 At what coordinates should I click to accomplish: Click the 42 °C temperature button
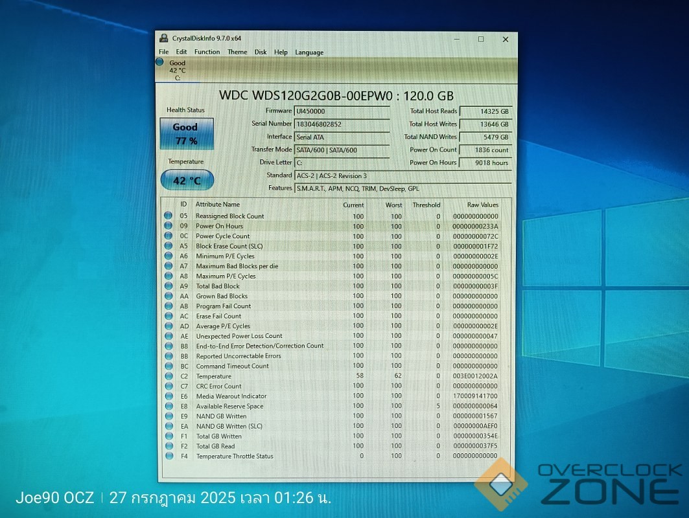pos(187,181)
